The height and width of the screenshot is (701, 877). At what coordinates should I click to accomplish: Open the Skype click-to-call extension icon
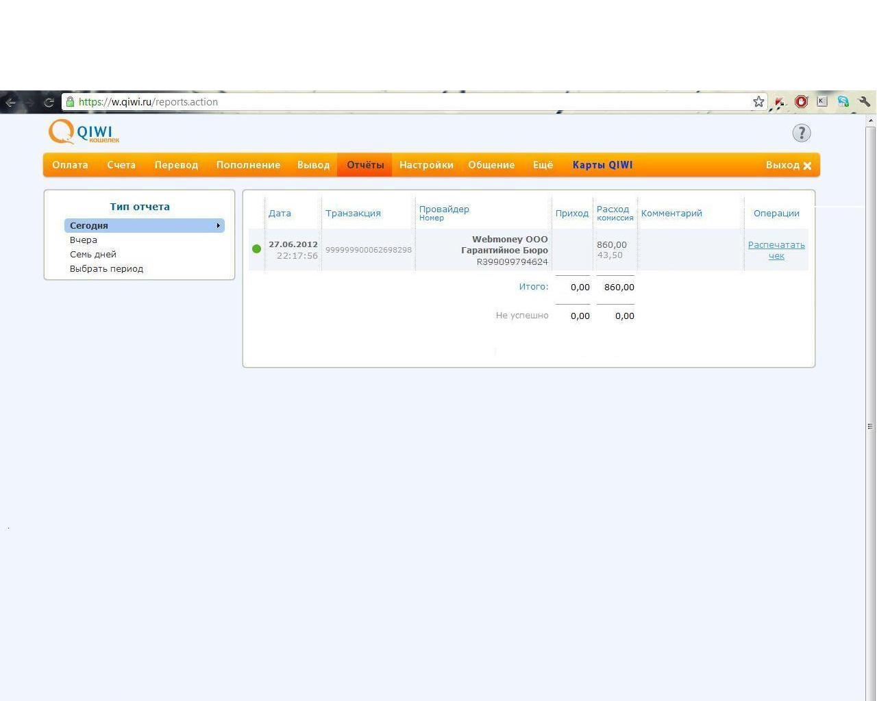pos(843,101)
